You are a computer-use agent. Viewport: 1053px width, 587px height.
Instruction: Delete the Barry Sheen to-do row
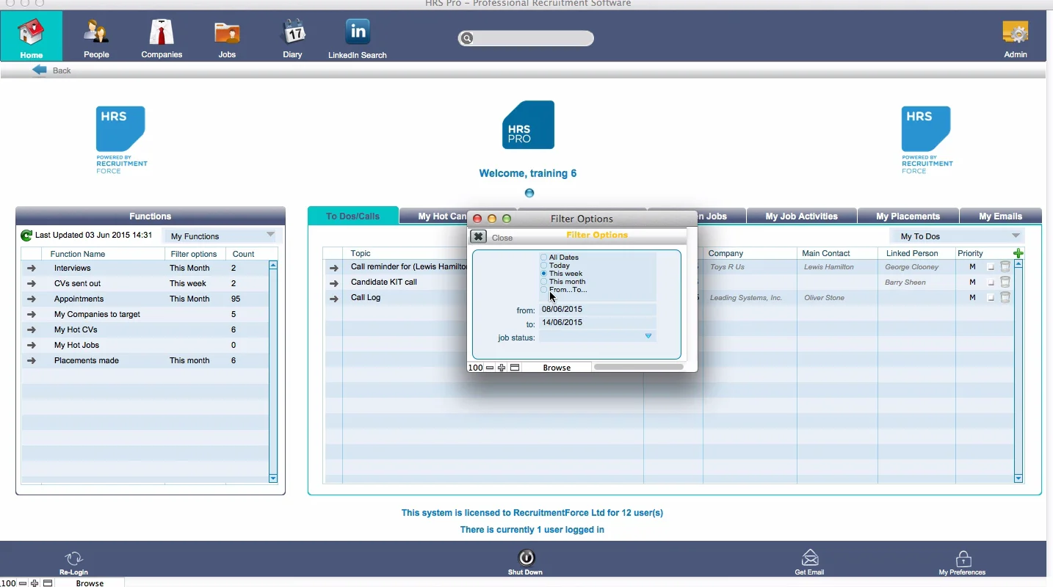coord(1006,282)
